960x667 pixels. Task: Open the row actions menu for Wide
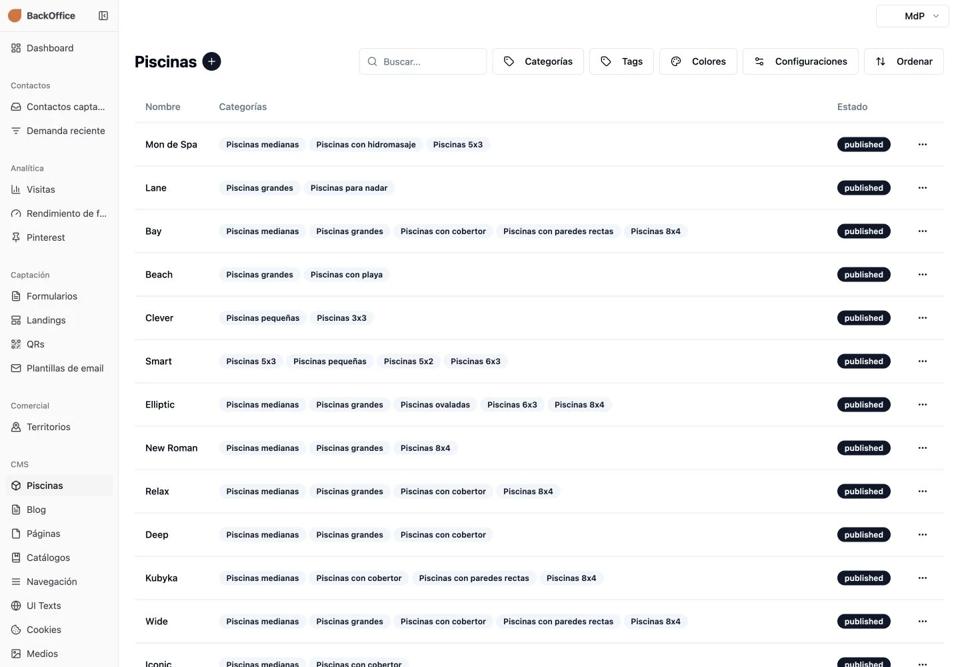(x=923, y=621)
